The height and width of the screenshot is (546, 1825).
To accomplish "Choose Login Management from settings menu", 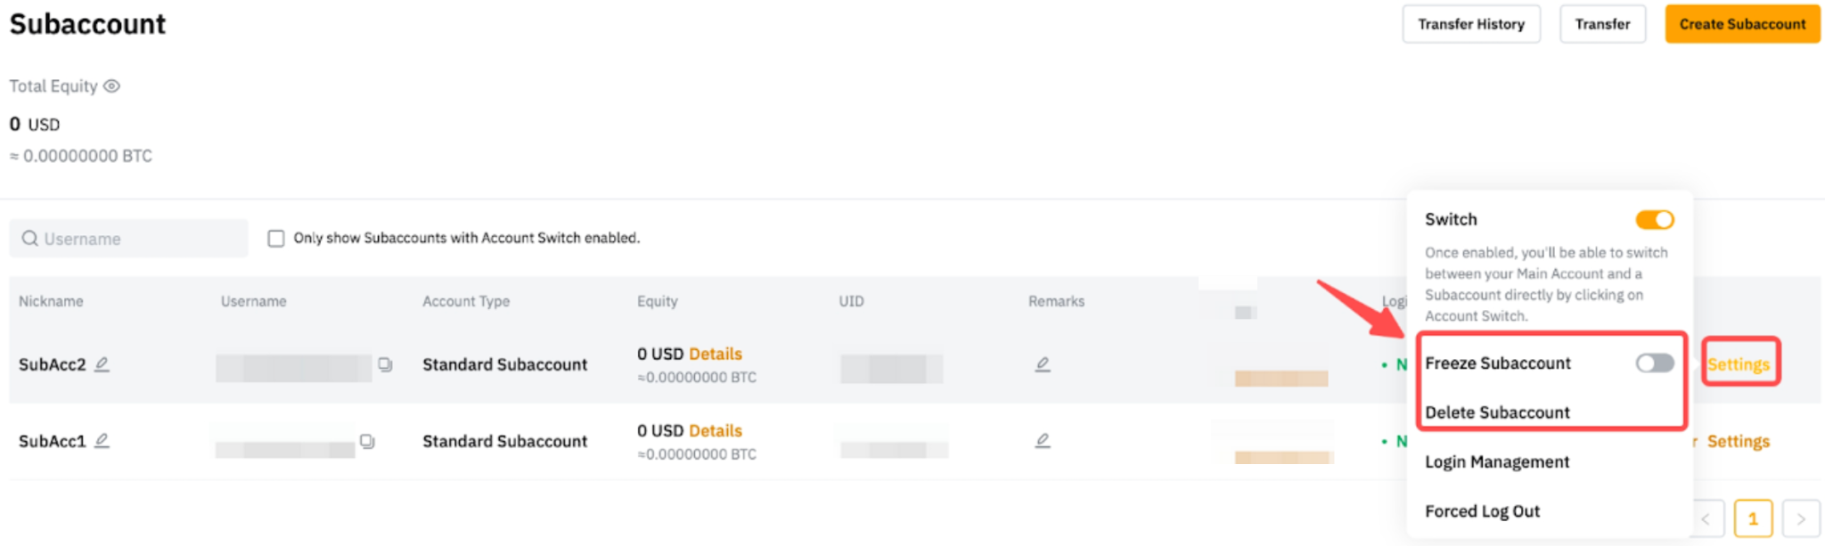I will [1497, 461].
